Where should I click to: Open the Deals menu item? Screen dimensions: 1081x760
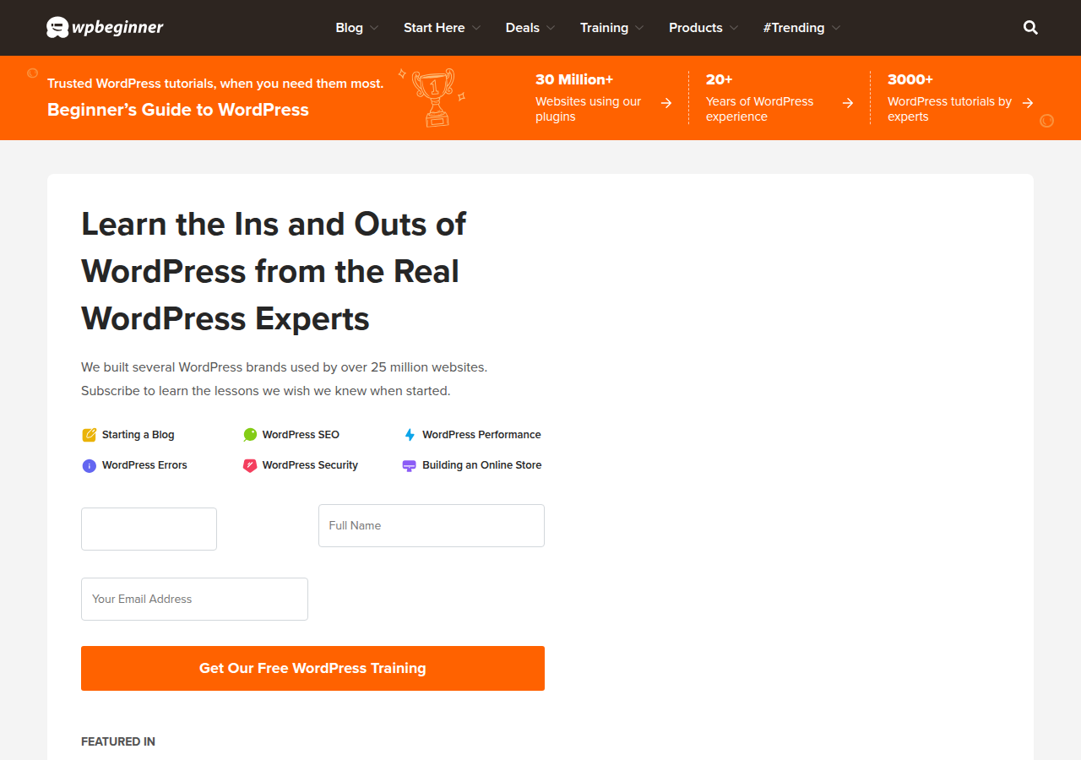click(x=523, y=28)
